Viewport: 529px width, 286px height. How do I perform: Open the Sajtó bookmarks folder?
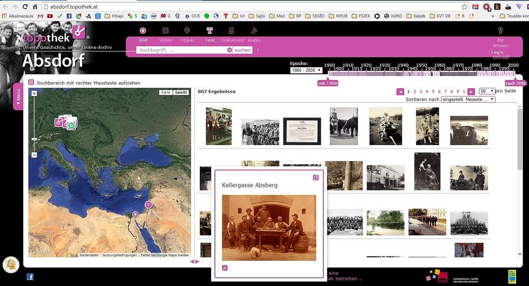[x=257, y=16]
